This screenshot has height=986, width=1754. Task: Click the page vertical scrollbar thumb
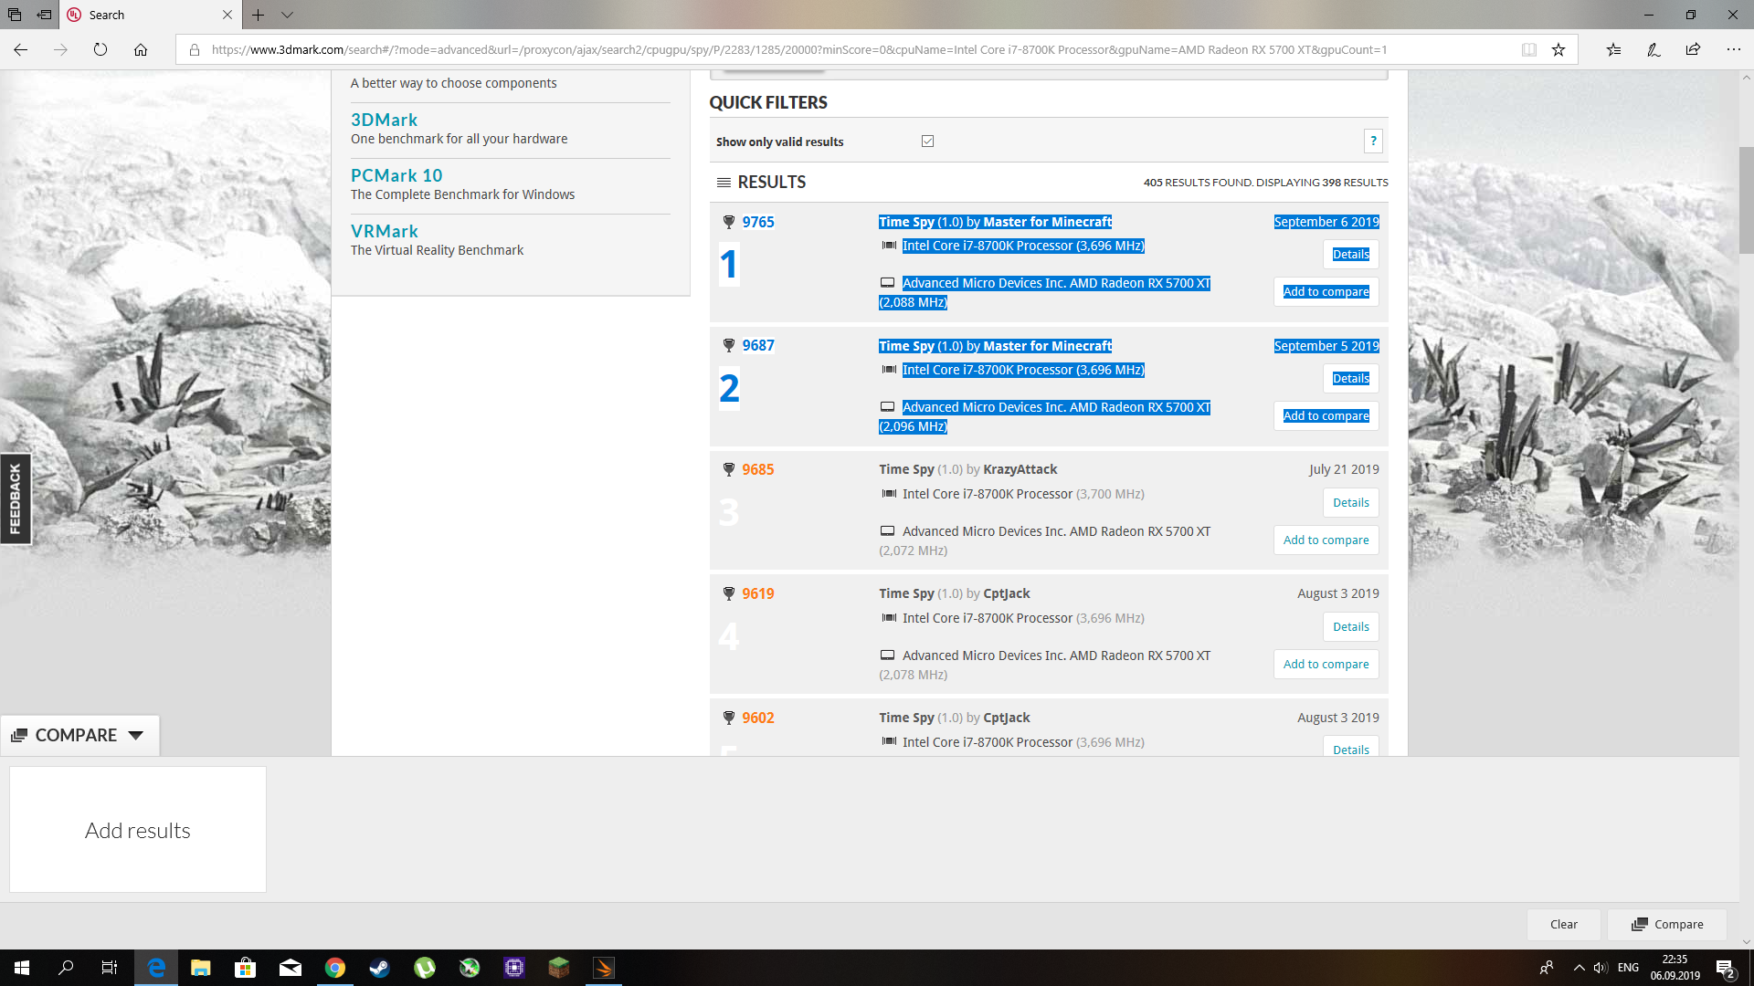click(x=1746, y=199)
